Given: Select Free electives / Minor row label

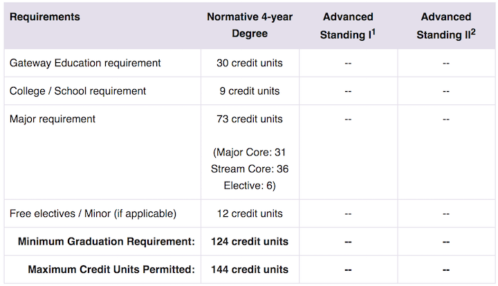Looking at the screenshot, I should pyautogui.click(x=93, y=213).
